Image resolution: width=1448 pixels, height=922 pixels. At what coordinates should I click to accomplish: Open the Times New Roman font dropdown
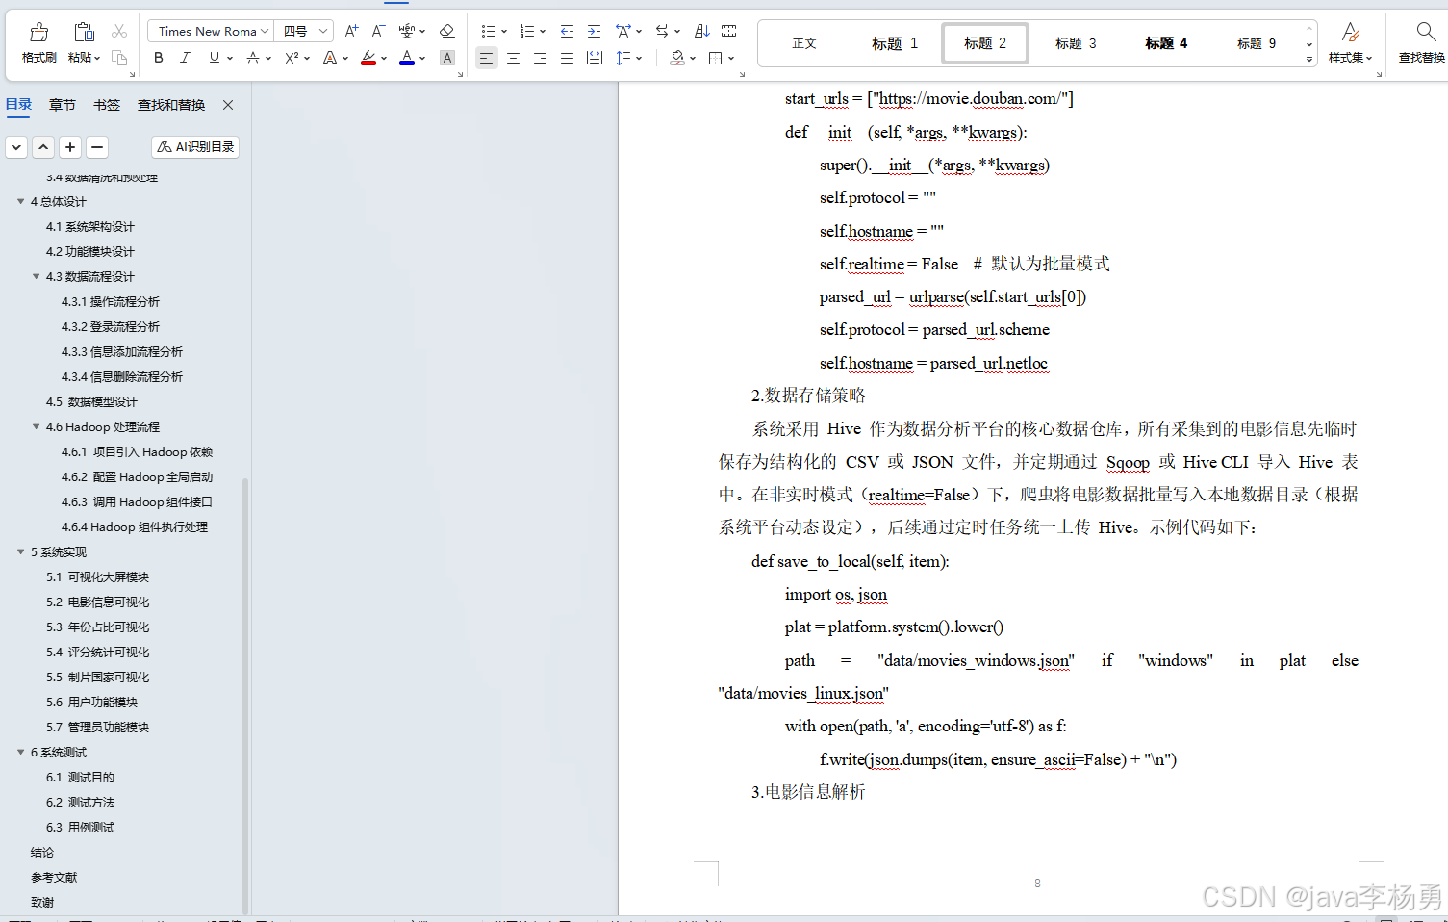click(x=209, y=30)
